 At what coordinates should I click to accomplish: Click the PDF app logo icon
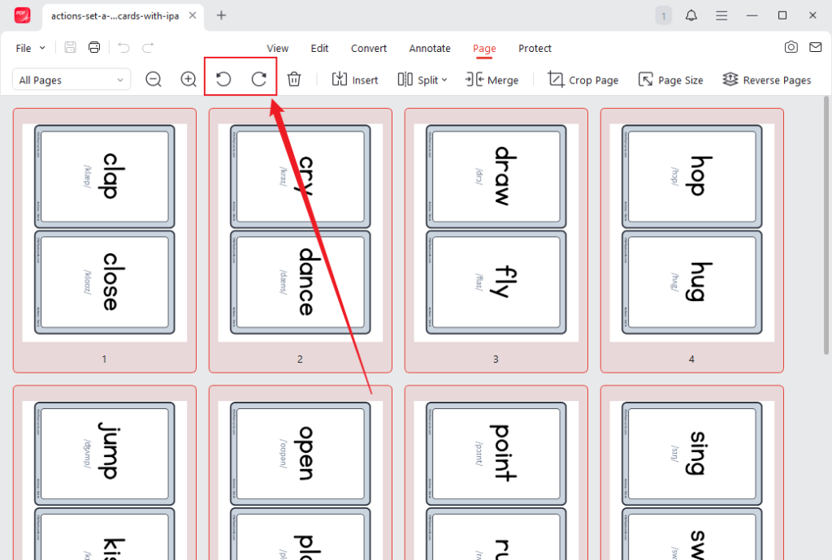(22, 15)
